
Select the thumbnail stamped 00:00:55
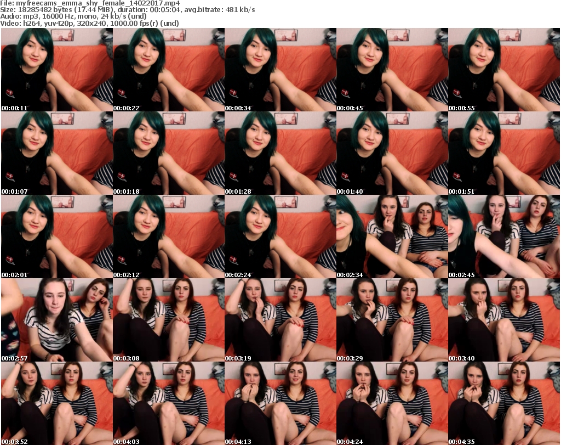[x=504, y=70]
